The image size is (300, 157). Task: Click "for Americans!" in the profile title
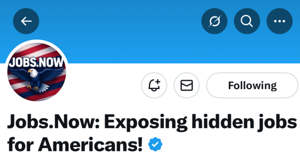click(75, 145)
